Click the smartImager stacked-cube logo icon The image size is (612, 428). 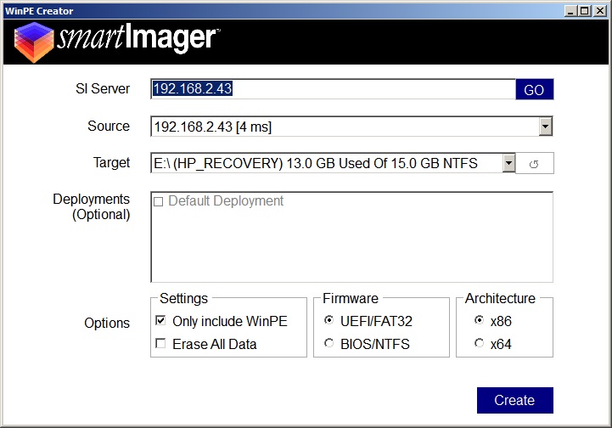32,42
